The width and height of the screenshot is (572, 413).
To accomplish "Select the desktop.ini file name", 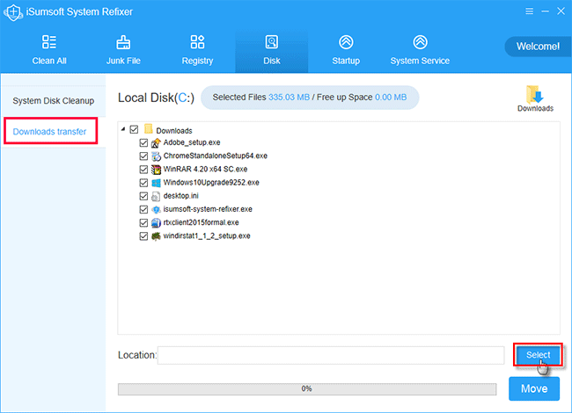I will (x=181, y=196).
